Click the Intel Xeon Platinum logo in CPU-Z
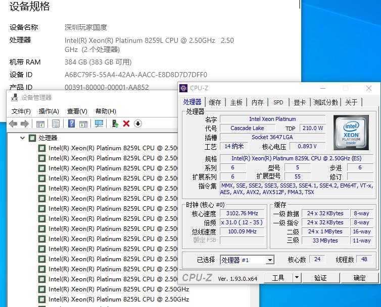 [351, 133]
